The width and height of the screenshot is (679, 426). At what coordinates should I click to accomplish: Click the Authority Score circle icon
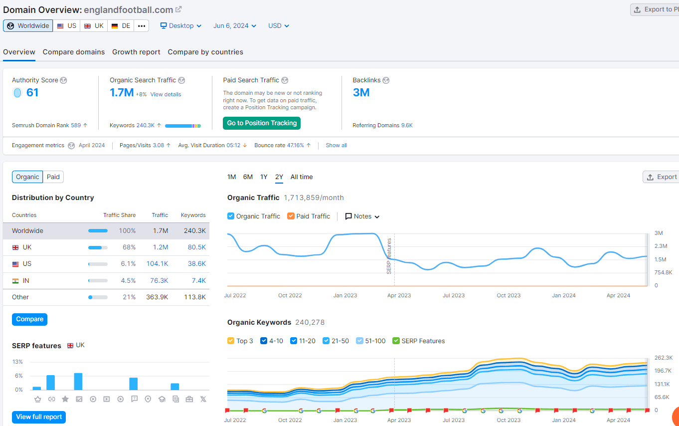tap(17, 93)
